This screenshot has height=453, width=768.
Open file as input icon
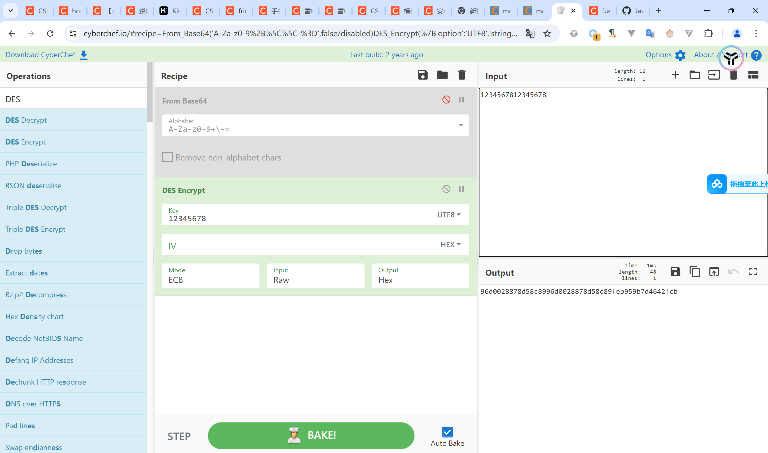(x=714, y=75)
